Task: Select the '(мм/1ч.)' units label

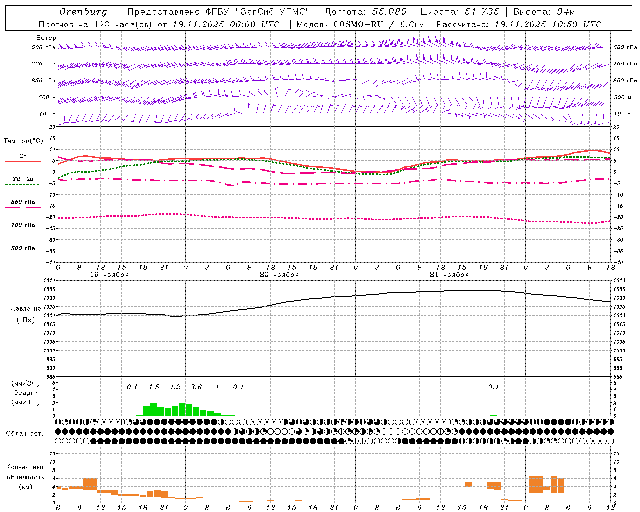Action: (x=25, y=402)
